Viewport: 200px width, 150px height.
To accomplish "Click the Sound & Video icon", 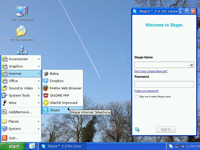I will click(5, 88).
